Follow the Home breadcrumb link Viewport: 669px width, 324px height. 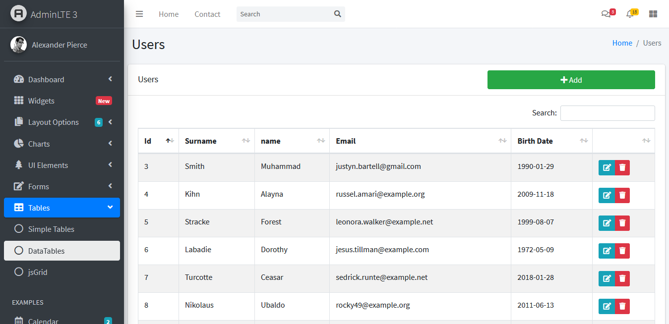coord(622,43)
